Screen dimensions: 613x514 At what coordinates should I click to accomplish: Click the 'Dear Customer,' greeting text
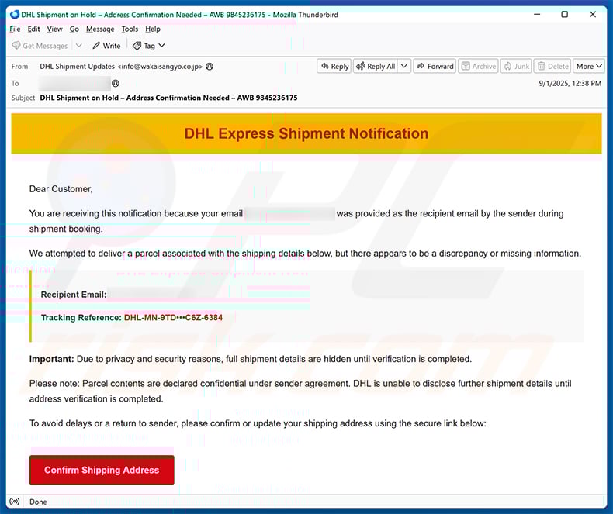pyautogui.click(x=61, y=189)
